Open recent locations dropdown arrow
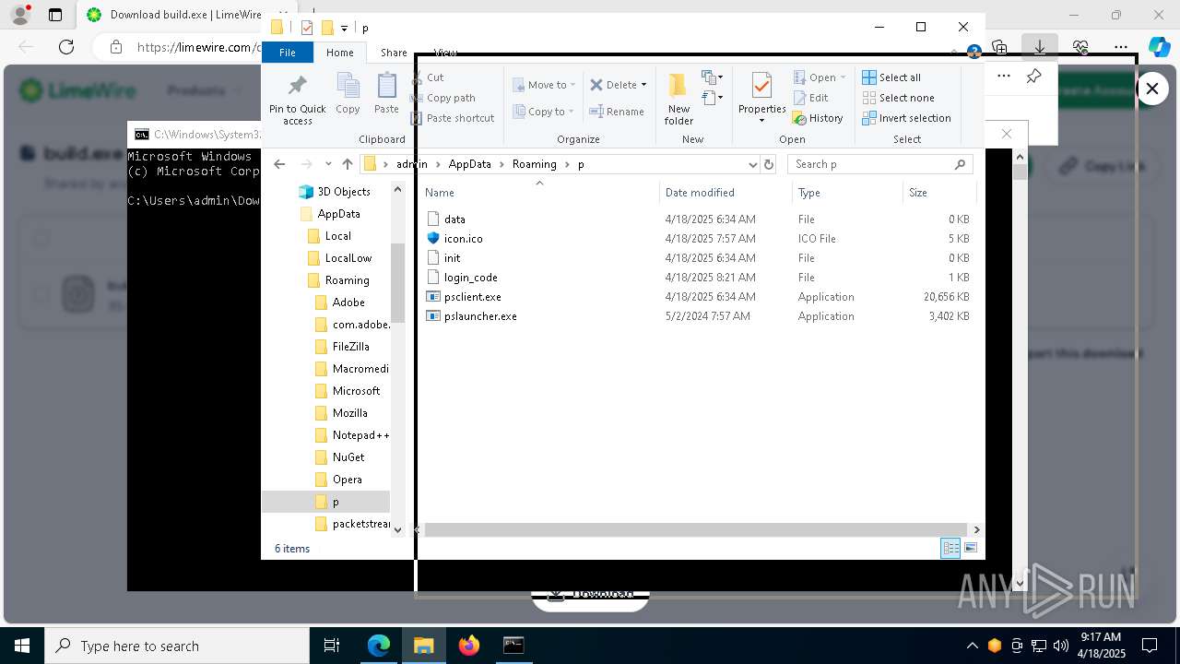 point(328,164)
